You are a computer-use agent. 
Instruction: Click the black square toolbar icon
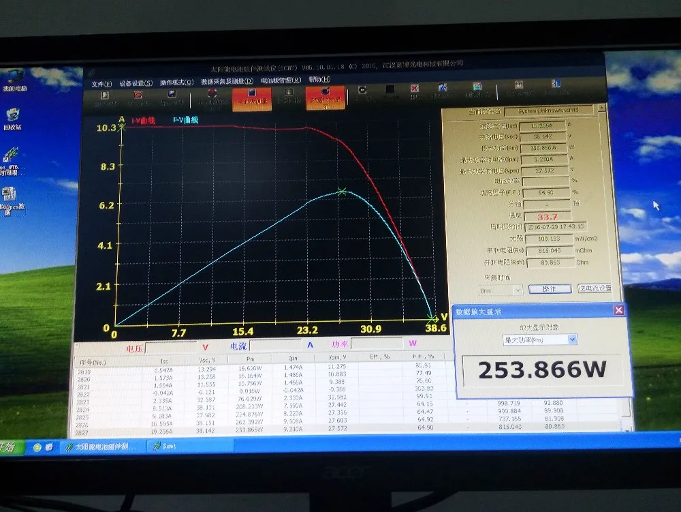point(390,89)
